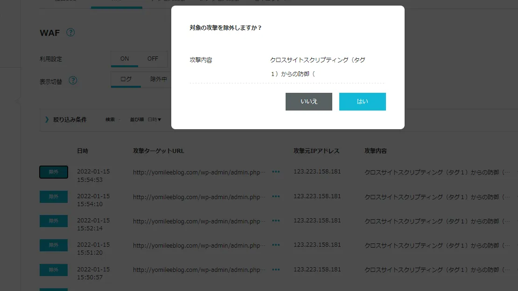Click the 利用設定 label
This screenshot has width=518, height=291.
(51, 59)
